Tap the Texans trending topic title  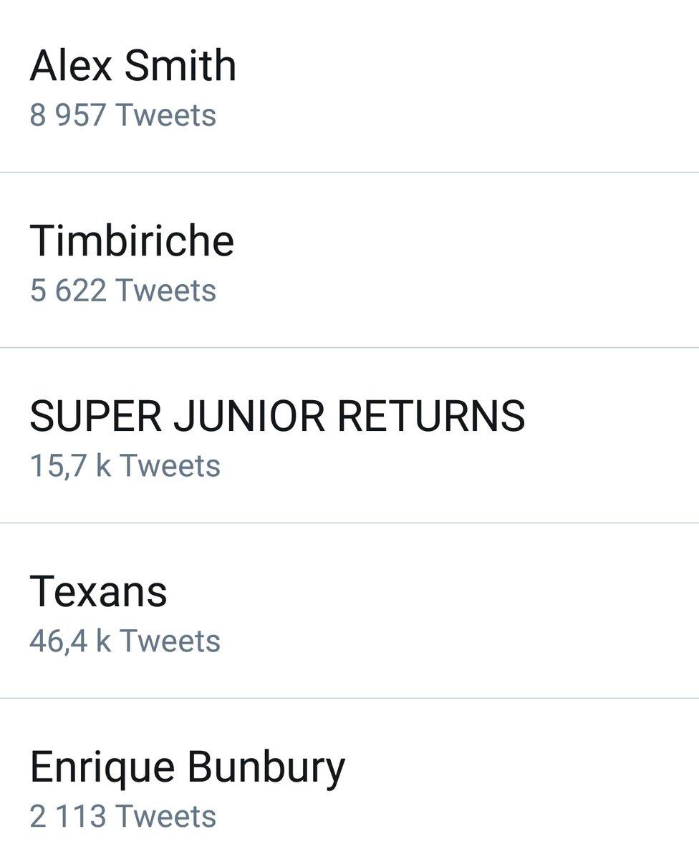point(98,591)
